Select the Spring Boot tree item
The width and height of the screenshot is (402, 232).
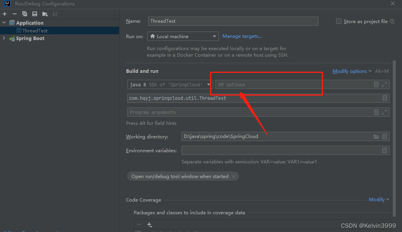coord(30,39)
